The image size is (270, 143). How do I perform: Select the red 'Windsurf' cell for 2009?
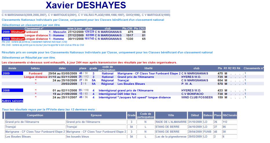[17, 32]
